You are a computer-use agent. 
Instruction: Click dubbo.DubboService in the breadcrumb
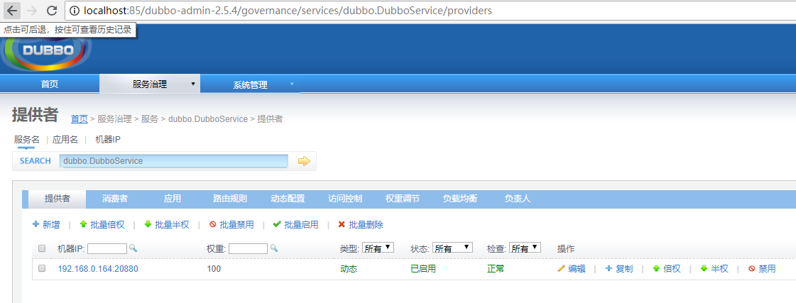tap(207, 119)
